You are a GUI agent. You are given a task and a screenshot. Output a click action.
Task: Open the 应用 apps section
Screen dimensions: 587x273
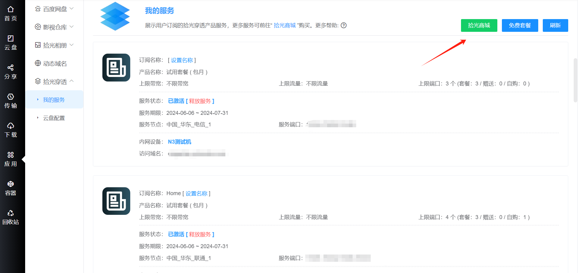(11, 159)
